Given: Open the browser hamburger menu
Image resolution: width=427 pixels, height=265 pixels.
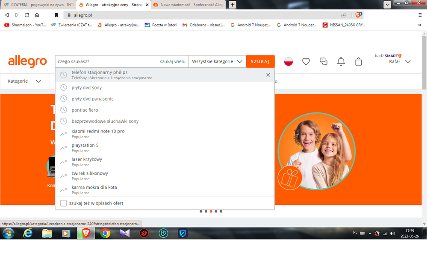Looking at the screenshot, I should [420, 15].
